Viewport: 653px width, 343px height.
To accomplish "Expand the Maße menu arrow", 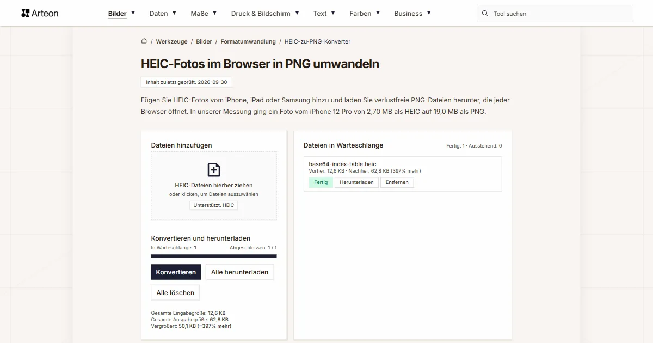I will pos(214,13).
